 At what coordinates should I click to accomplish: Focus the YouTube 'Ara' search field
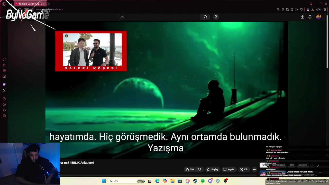coord(159,17)
